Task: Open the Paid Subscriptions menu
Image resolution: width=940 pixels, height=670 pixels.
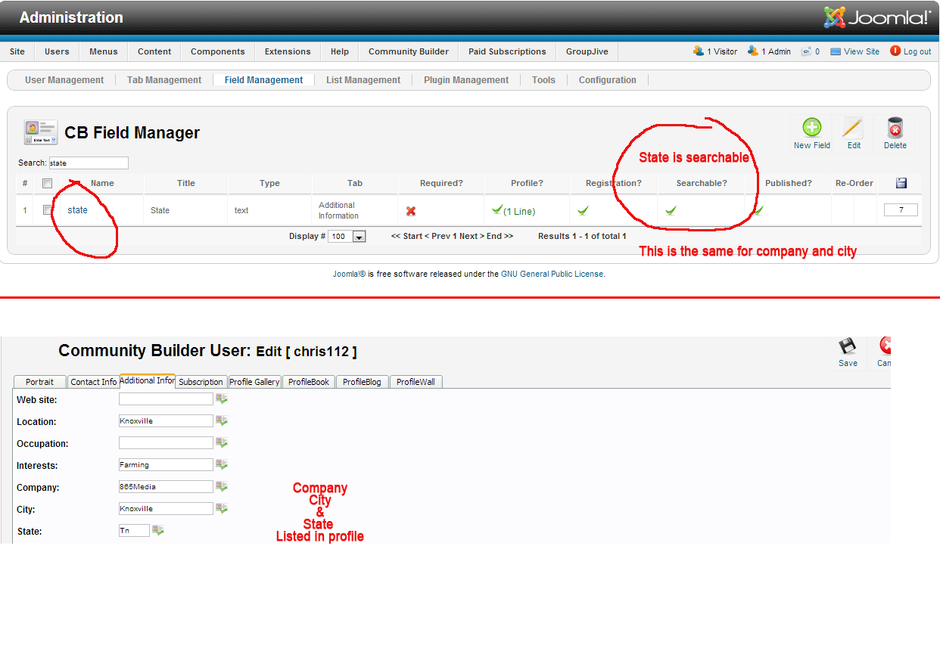Action: coord(507,51)
